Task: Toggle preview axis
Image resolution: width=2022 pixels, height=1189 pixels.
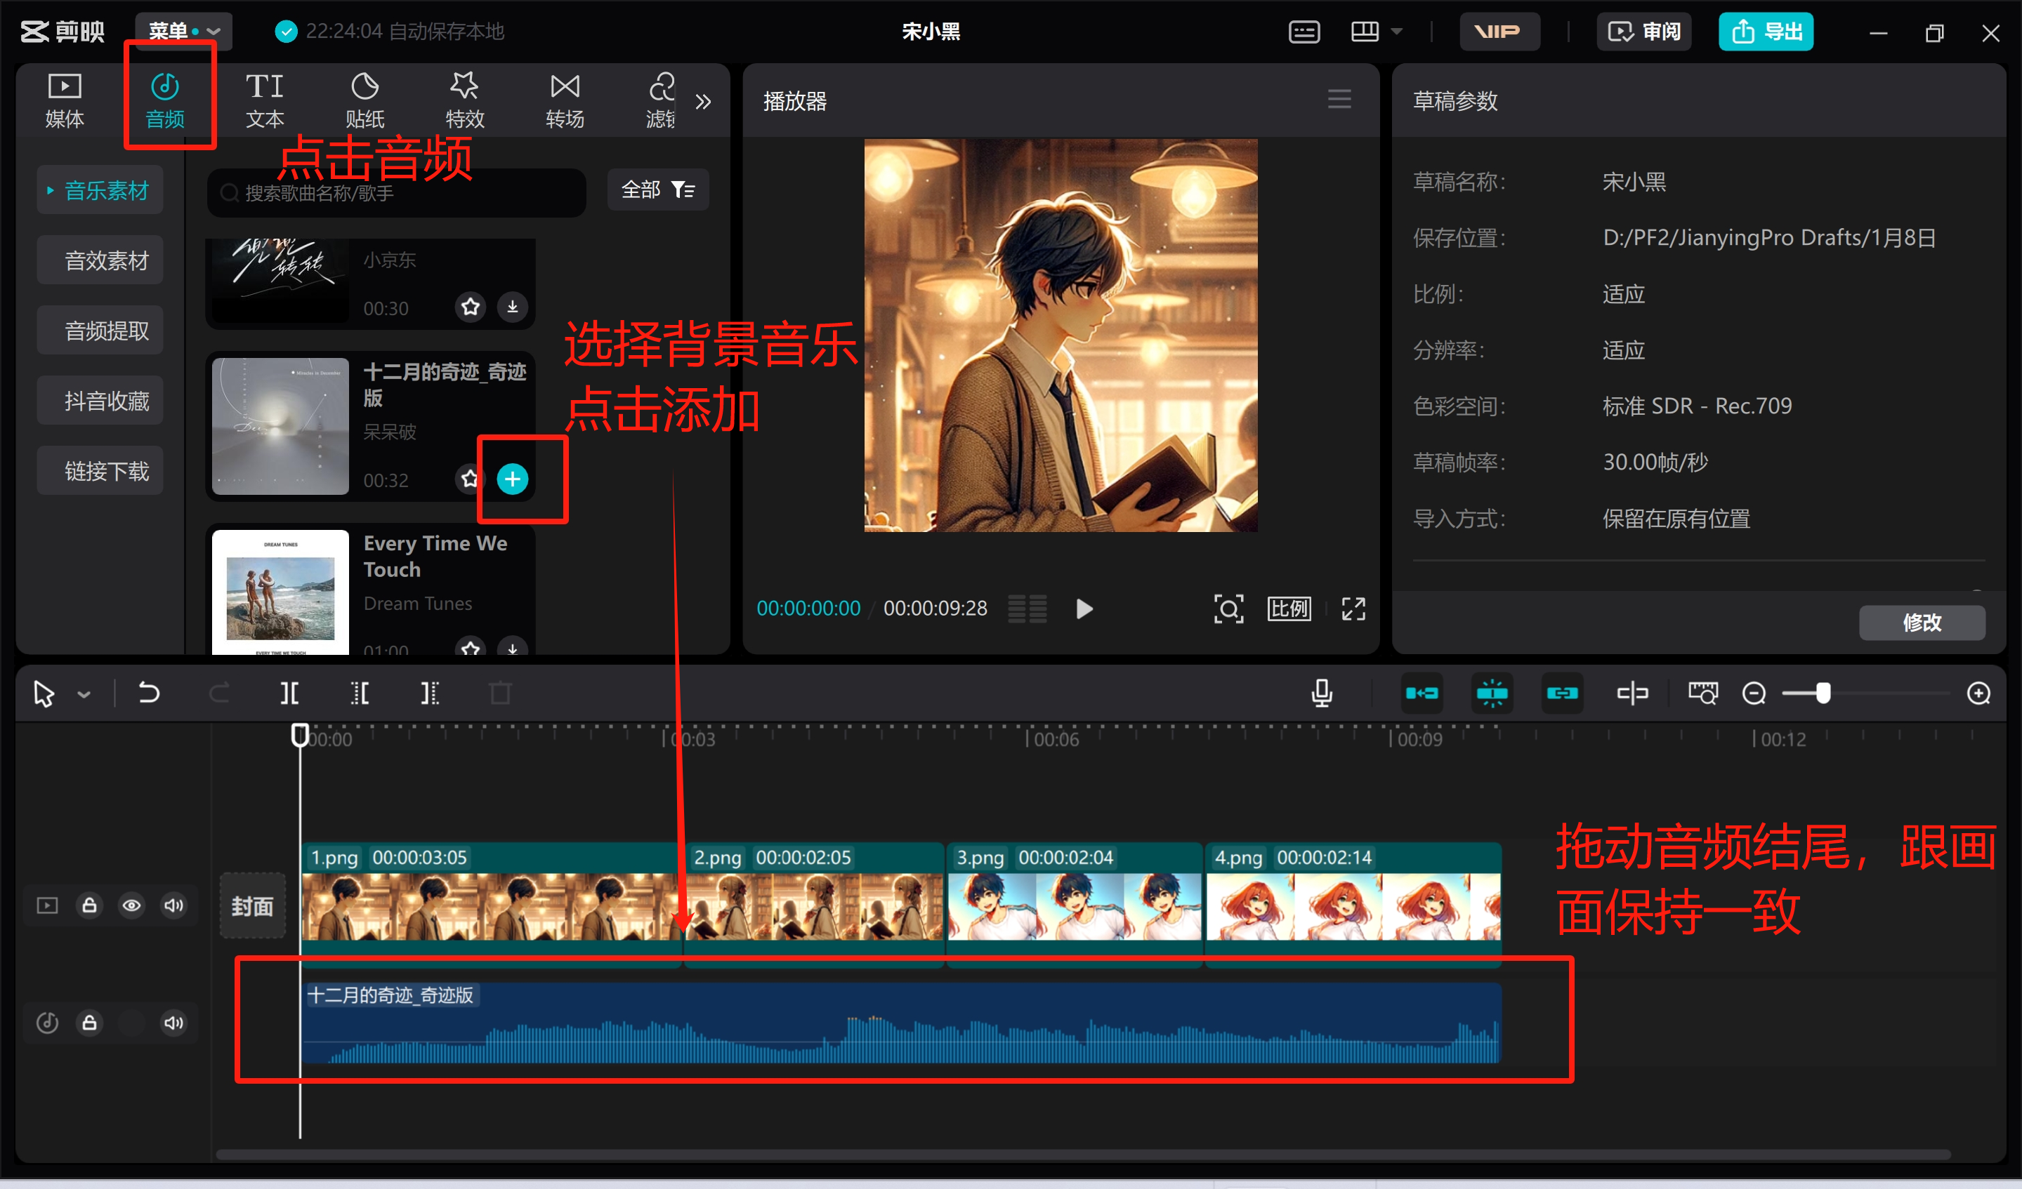Action: [1632, 693]
